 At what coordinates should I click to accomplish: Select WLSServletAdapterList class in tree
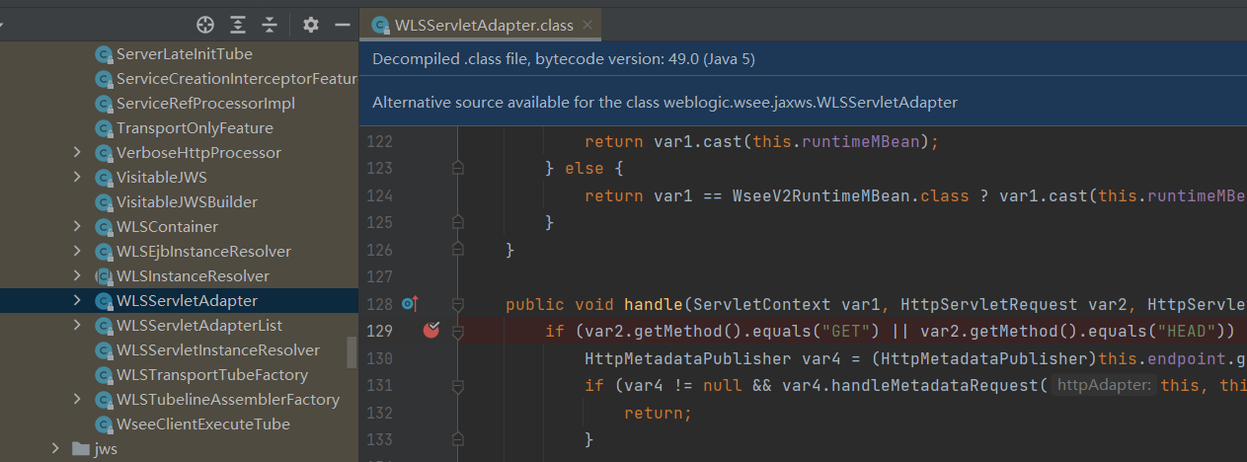coord(198,325)
